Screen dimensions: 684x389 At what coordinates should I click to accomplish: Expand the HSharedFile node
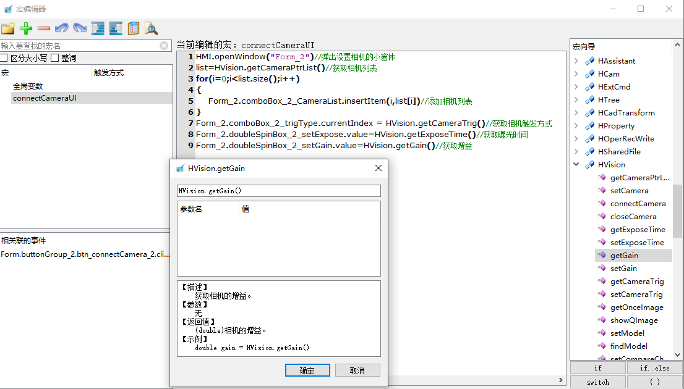[x=576, y=152]
